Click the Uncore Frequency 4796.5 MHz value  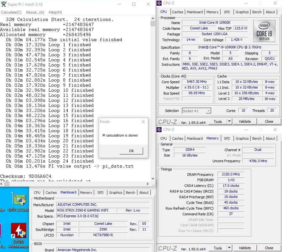coord(258,161)
